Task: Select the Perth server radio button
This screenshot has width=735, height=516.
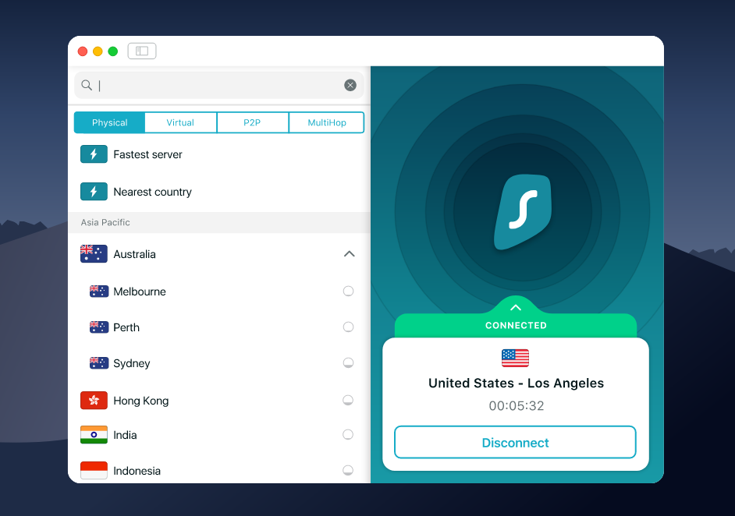Action: click(x=348, y=327)
